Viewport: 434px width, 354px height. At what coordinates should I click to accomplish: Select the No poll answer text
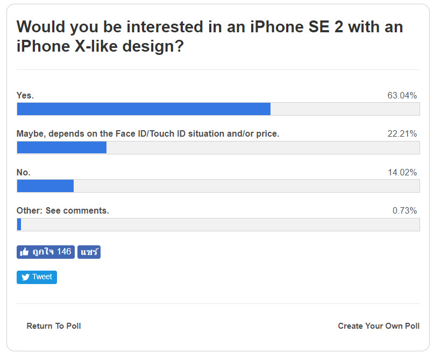(x=23, y=172)
